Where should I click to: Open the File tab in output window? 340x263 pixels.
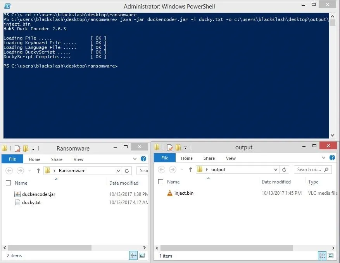(165, 158)
